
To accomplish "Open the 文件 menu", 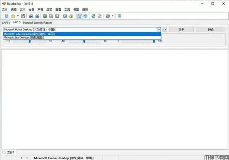I will (x=5, y=9).
